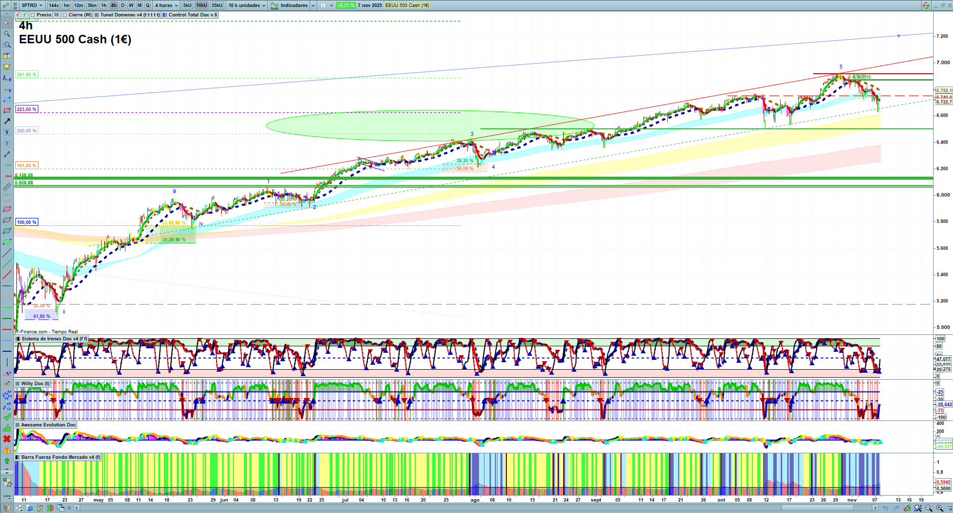Click the list icon after Precio
Screen dimensions: 953x513
coord(57,15)
